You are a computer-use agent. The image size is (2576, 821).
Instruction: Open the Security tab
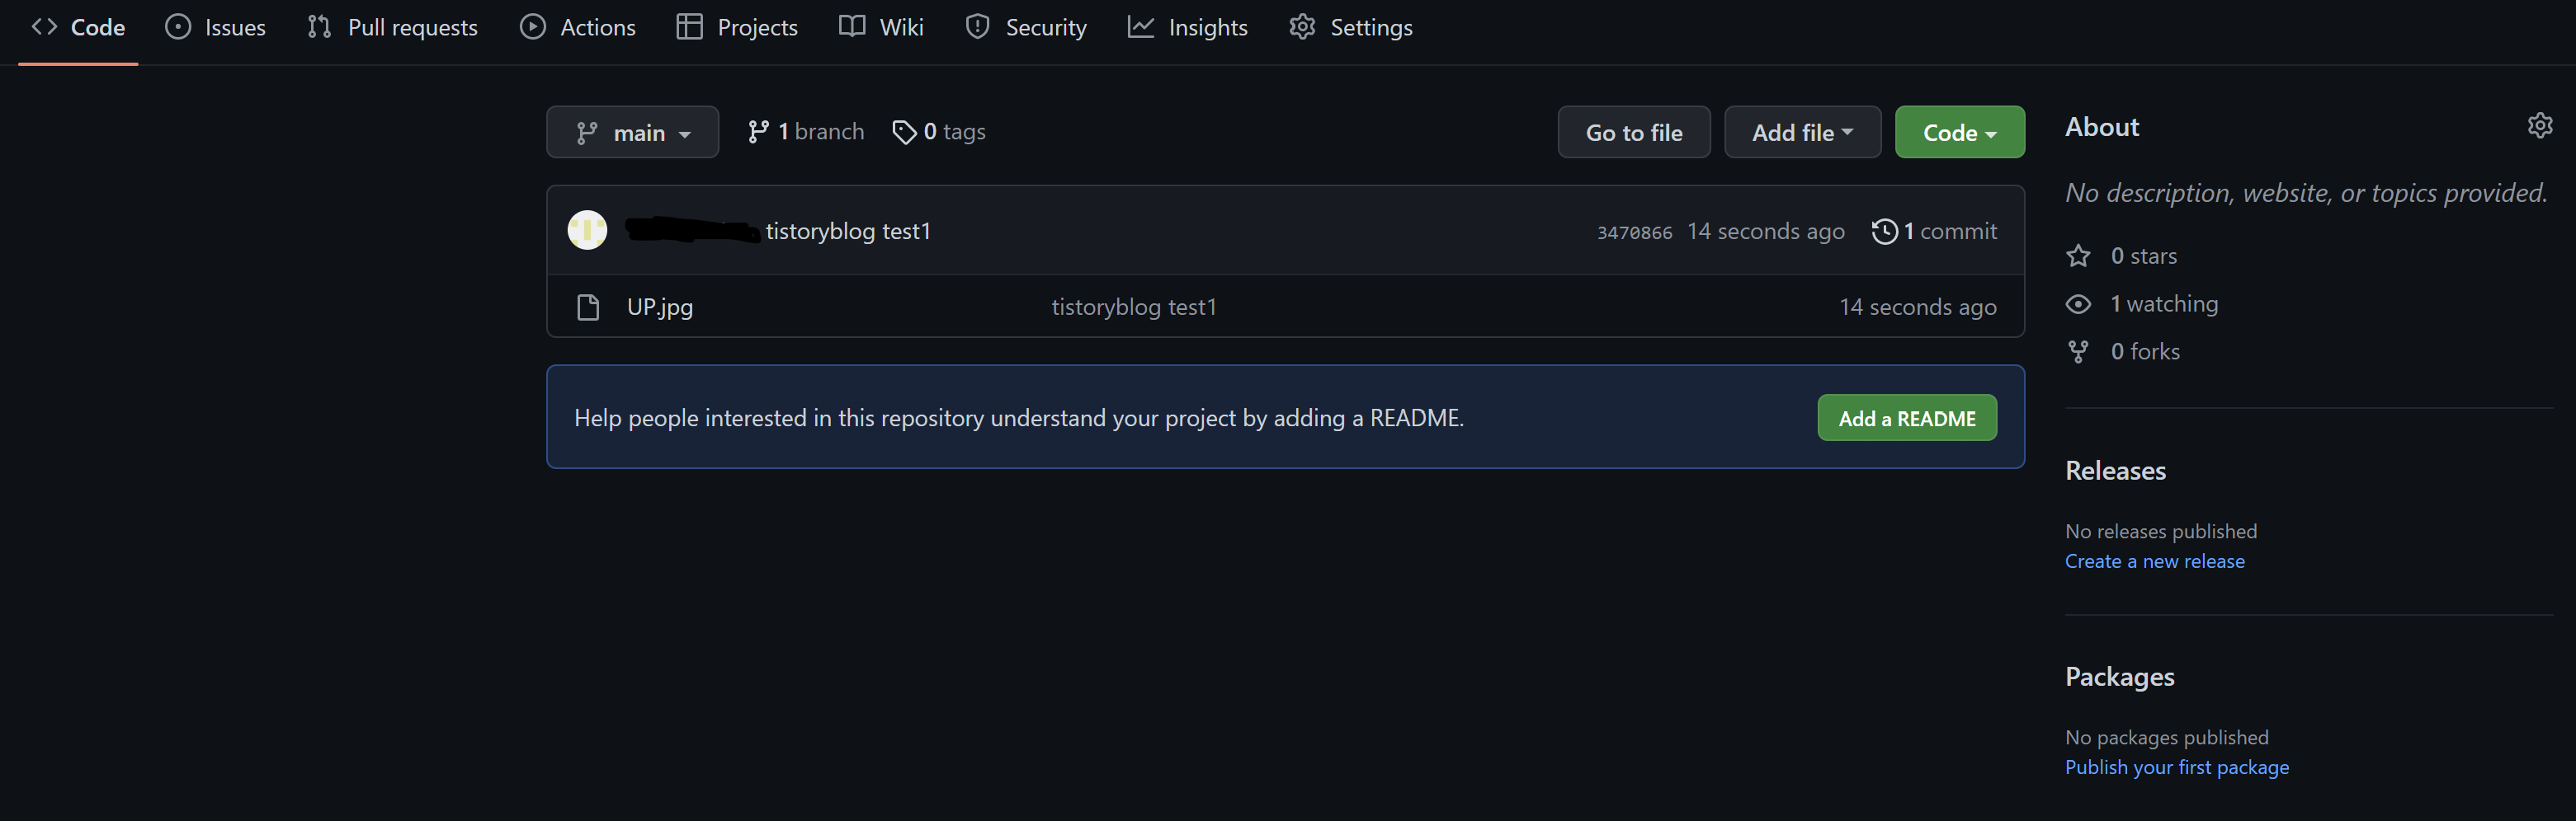(1026, 27)
